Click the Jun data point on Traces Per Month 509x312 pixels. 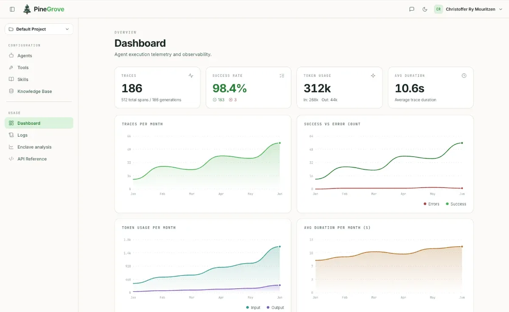[x=280, y=143]
